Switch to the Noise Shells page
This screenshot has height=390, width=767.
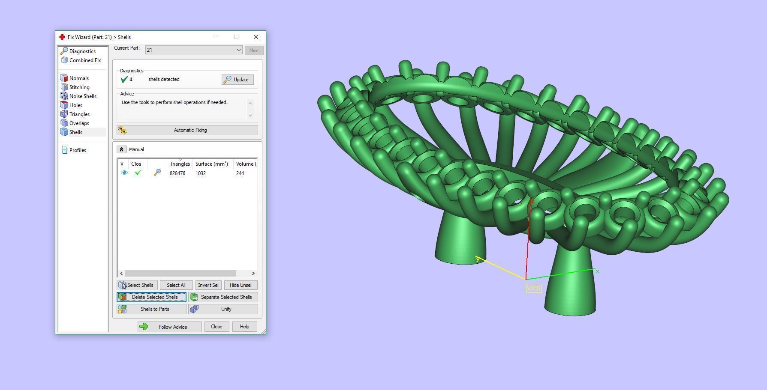[82, 96]
